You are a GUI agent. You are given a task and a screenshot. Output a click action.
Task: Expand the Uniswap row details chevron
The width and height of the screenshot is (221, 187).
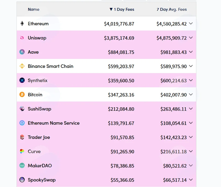[x=191, y=38]
